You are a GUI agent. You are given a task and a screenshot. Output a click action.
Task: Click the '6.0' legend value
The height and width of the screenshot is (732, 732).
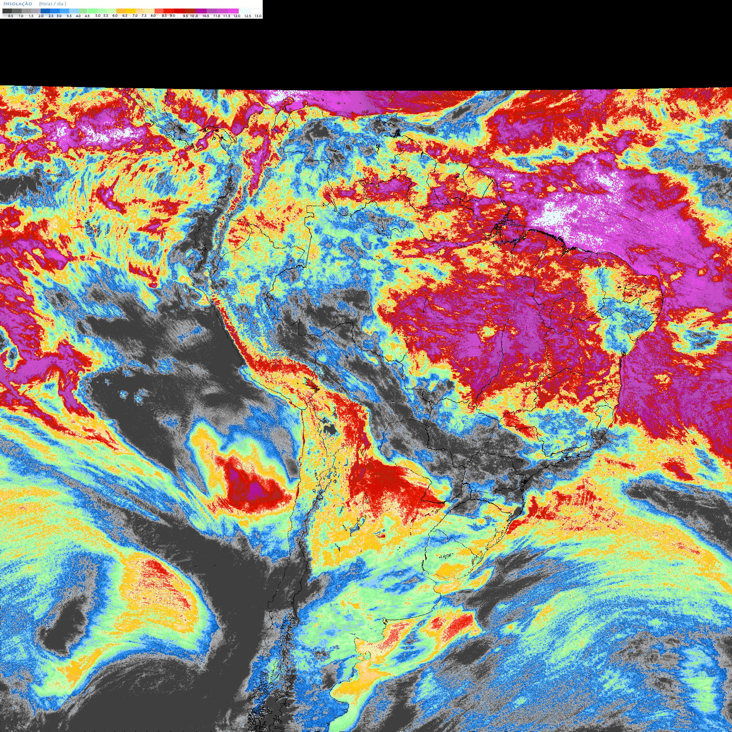[115, 15]
